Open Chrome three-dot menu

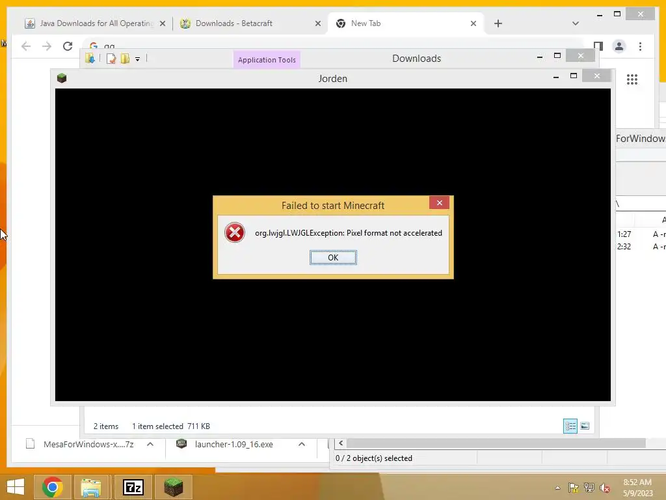(640, 46)
